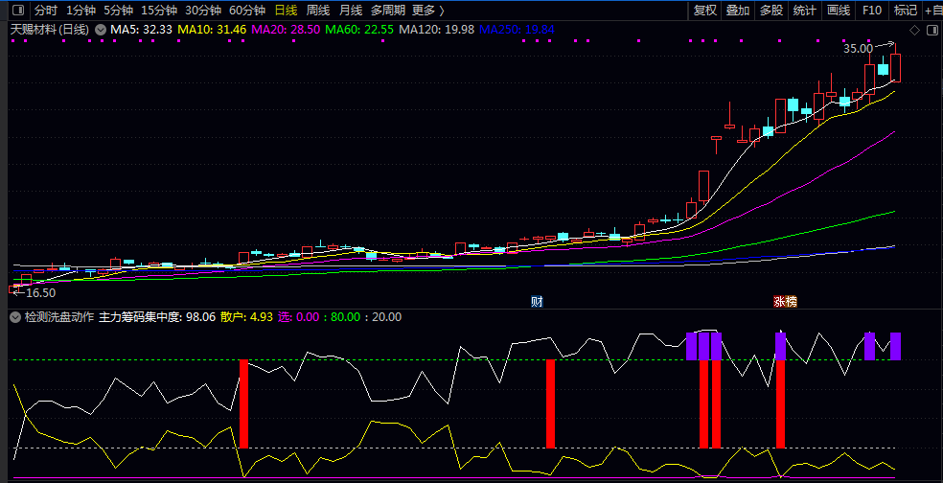Open the 更多 periods menu

pos(428,11)
